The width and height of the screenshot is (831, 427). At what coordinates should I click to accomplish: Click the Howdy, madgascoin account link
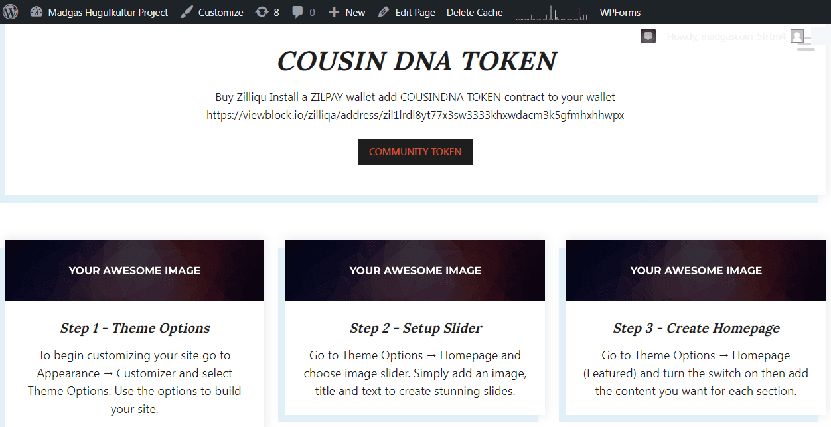pos(726,36)
